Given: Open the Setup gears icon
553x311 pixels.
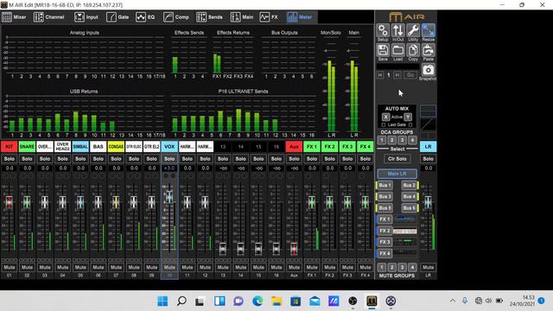Looking at the screenshot, I should pos(383,31).
